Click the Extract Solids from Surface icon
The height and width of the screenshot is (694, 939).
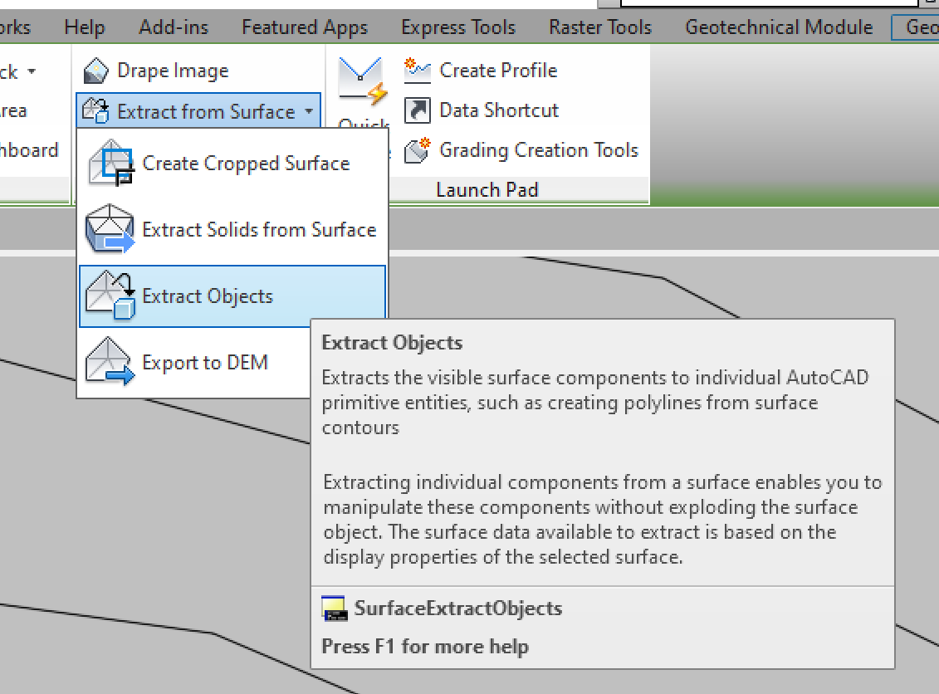click(110, 229)
